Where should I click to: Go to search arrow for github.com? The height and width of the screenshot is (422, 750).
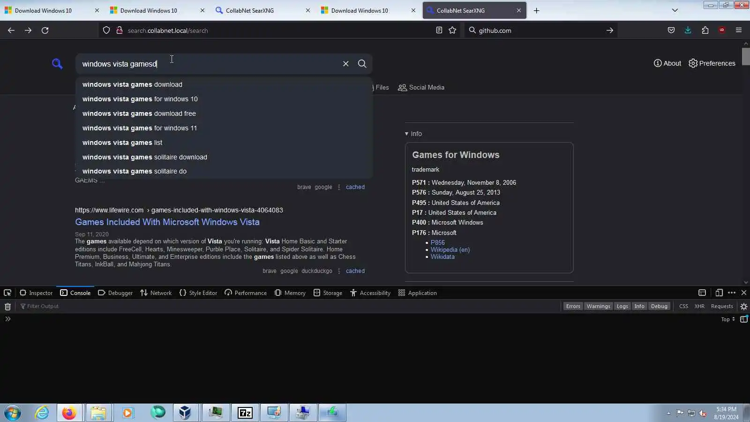(610, 30)
